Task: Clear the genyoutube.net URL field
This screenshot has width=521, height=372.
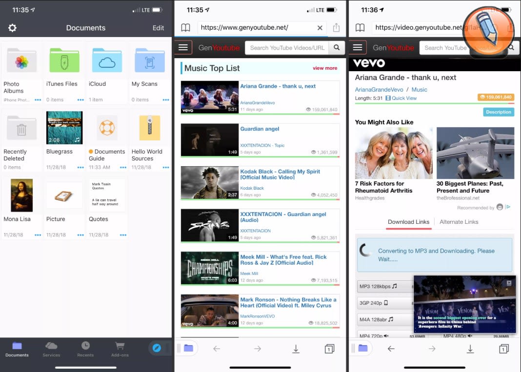Action: coord(320,28)
